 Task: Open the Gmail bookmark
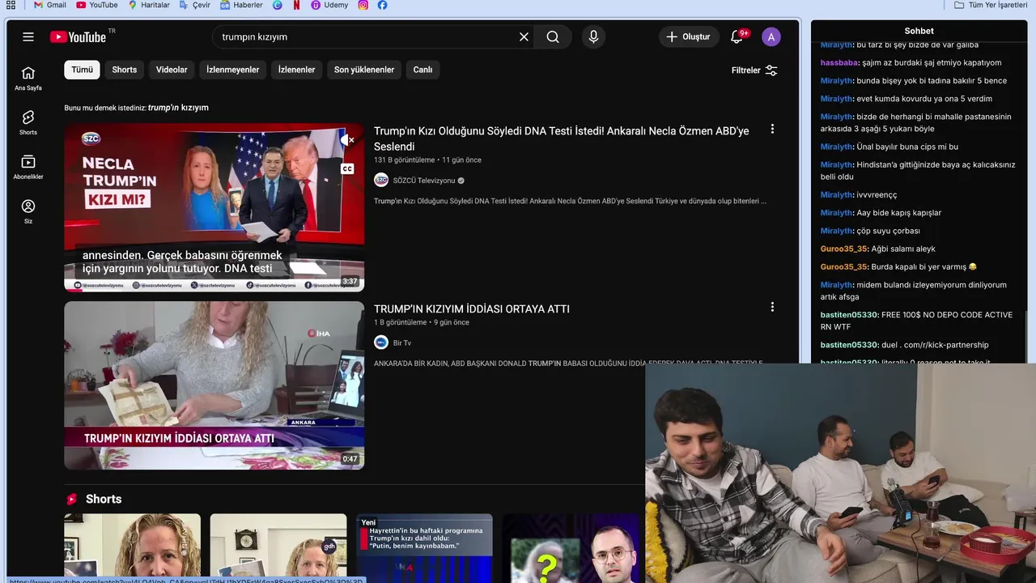pos(50,5)
